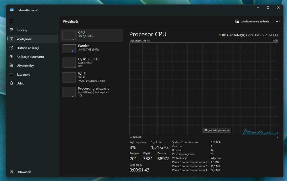Click the Usługi puzzle icon

pos(11,83)
